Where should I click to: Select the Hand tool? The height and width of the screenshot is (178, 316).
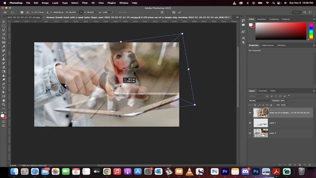(x=3, y=100)
